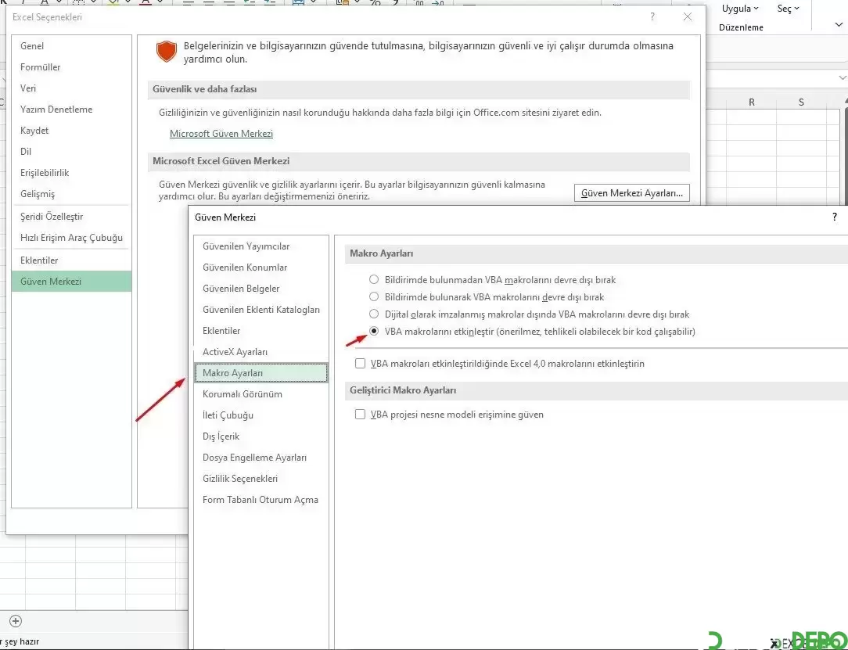Viewport: 848px width, 650px height.
Task: Select Güven Merkezi in Excel Seçenekleri
Action: click(71, 282)
